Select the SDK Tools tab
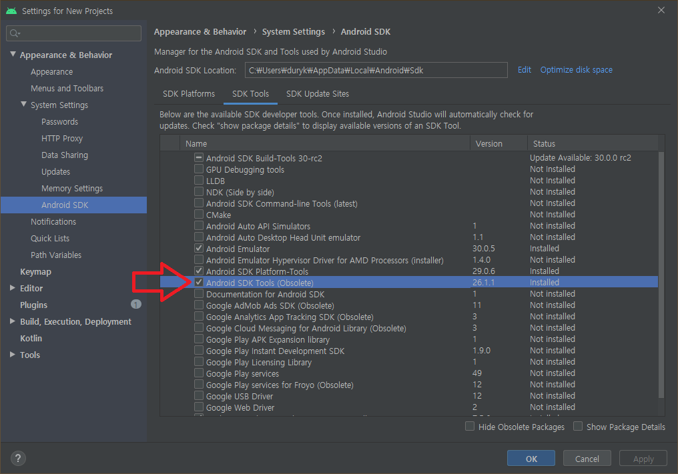Viewport: 678px width, 474px height. [x=250, y=94]
